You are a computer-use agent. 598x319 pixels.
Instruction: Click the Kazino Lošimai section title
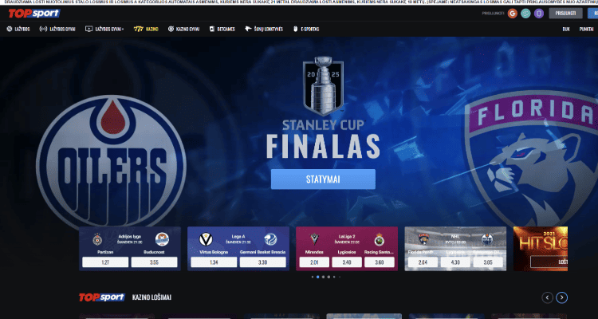(x=151, y=297)
